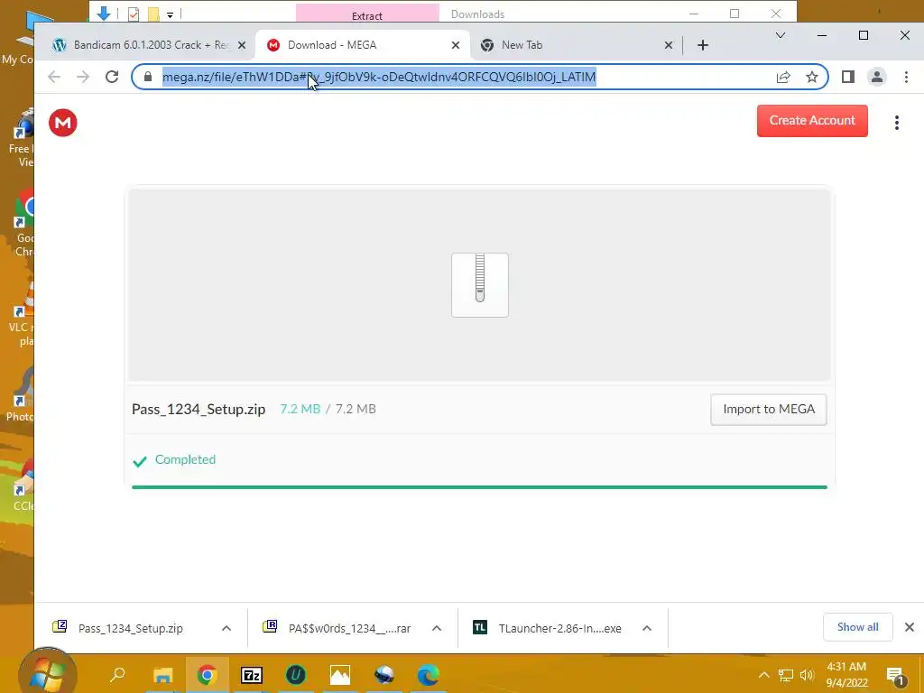This screenshot has width=924, height=693.
Task: Open network status tray icon
Action: click(x=786, y=675)
